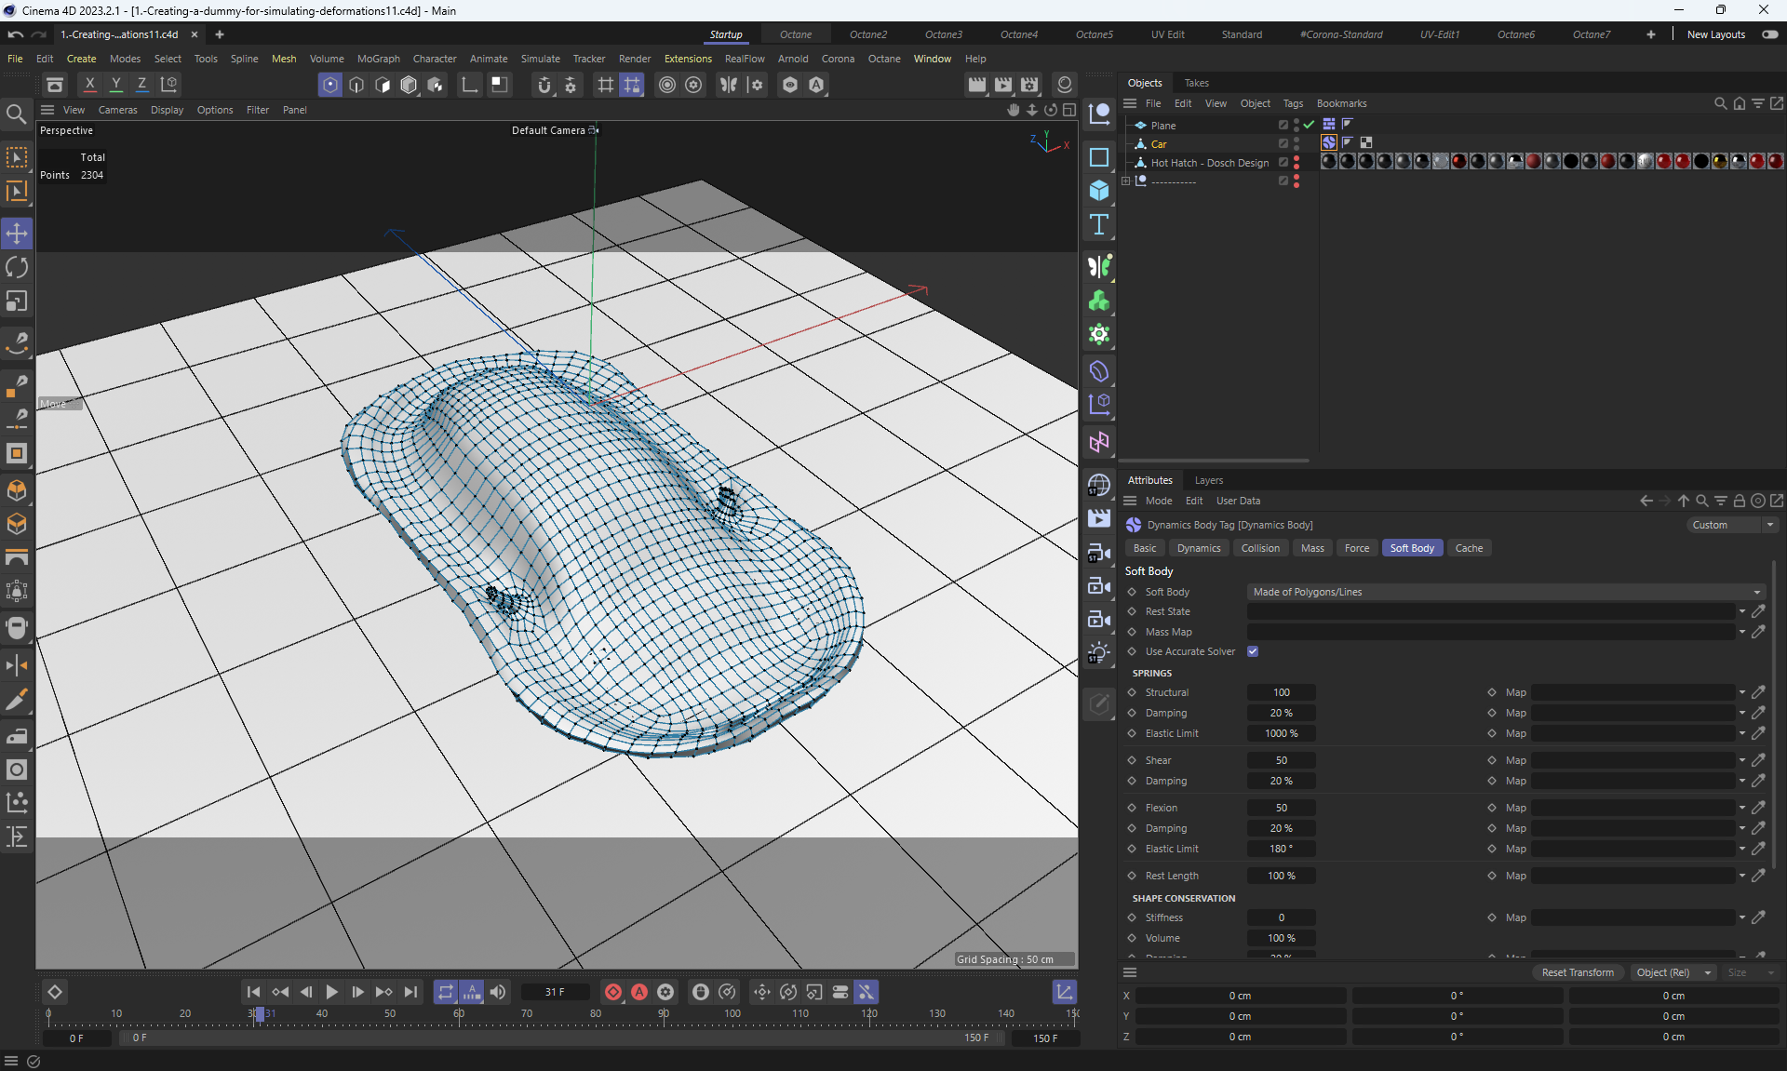Click the Reset Transform button
Screen dimensions: 1787x1071
click(x=1578, y=972)
